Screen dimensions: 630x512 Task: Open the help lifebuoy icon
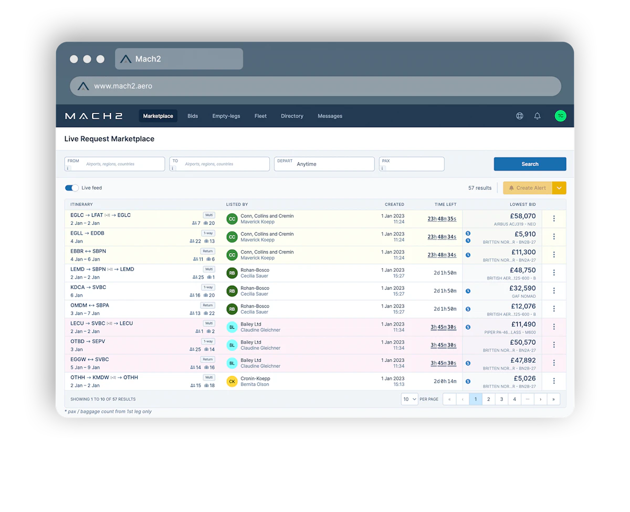coord(520,116)
